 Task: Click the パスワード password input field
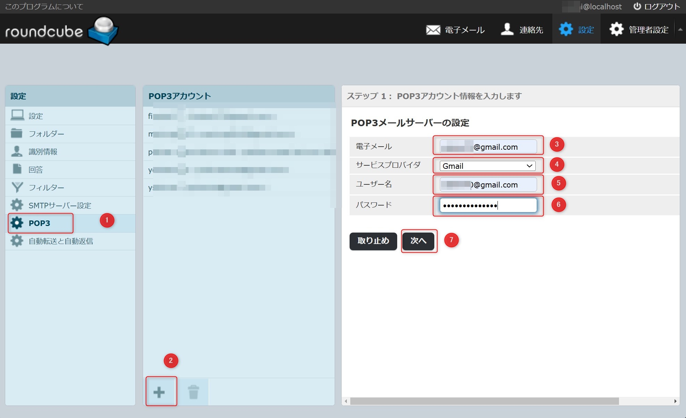pos(488,206)
